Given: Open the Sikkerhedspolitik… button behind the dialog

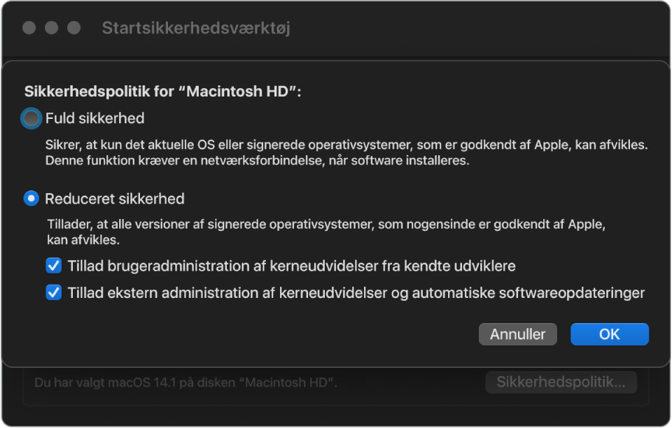Looking at the screenshot, I should click(x=561, y=382).
